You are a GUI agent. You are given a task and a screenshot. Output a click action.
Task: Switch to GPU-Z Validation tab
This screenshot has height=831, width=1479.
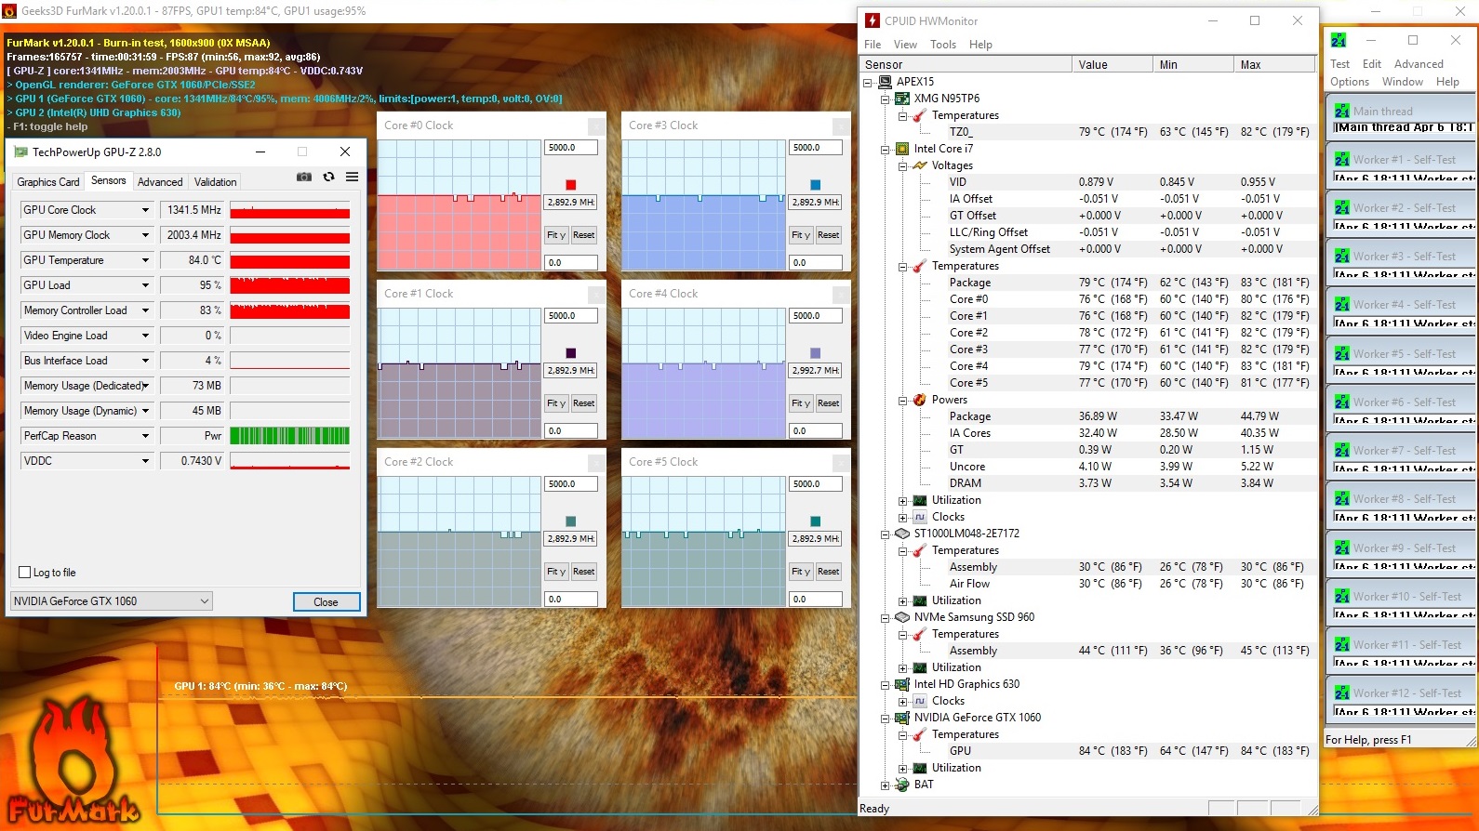[216, 182]
